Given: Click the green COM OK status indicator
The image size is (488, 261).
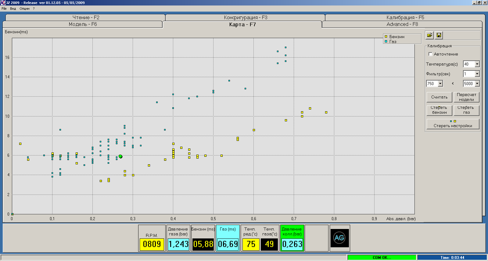Looking at the screenshot, I should click(x=382, y=258).
